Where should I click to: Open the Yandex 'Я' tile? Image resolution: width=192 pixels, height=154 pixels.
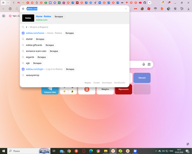(x=87, y=90)
